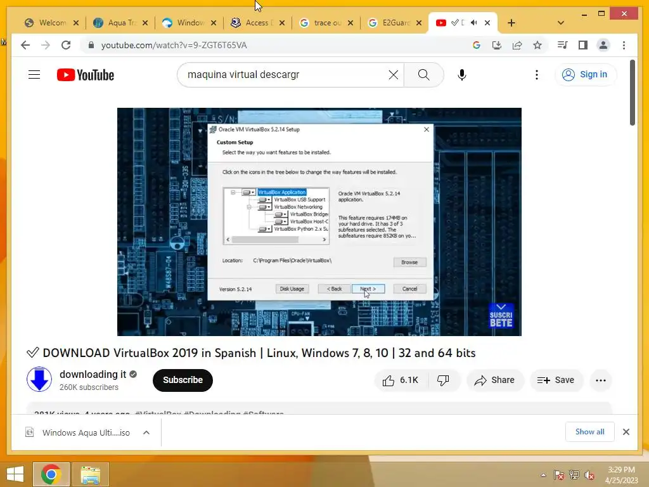Click the share page icon in address bar

coord(517,45)
